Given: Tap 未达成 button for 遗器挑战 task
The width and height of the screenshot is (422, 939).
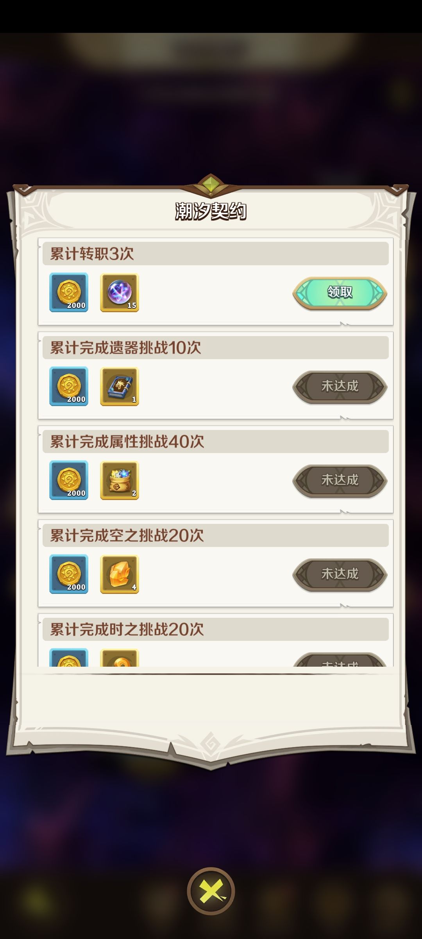Looking at the screenshot, I should coord(340,387).
